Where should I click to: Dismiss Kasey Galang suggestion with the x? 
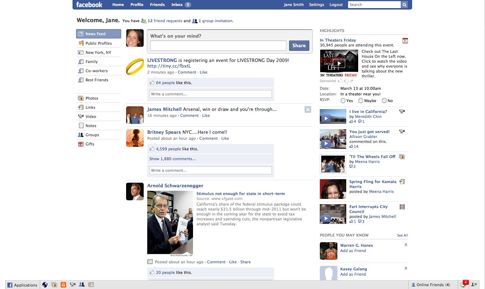click(x=406, y=268)
